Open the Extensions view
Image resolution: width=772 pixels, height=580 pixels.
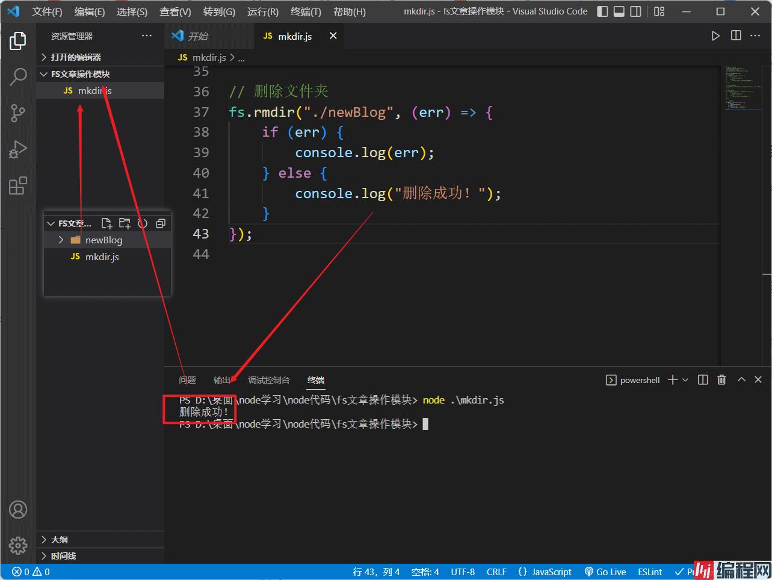point(18,185)
